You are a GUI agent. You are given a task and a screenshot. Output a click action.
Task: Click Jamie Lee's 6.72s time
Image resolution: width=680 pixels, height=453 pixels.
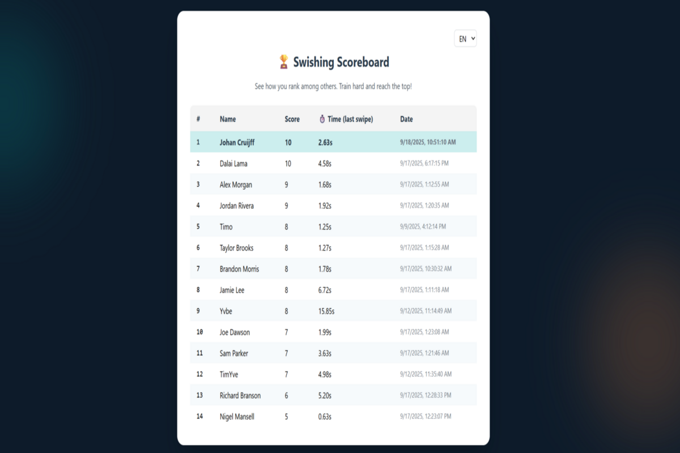coord(325,290)
